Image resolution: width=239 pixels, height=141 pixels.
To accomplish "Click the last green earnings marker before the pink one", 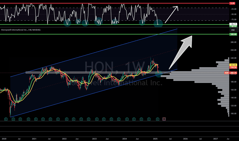I will tap(158, 119).
